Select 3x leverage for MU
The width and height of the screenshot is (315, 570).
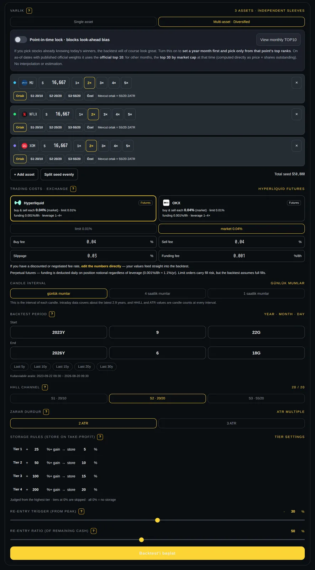102,83
